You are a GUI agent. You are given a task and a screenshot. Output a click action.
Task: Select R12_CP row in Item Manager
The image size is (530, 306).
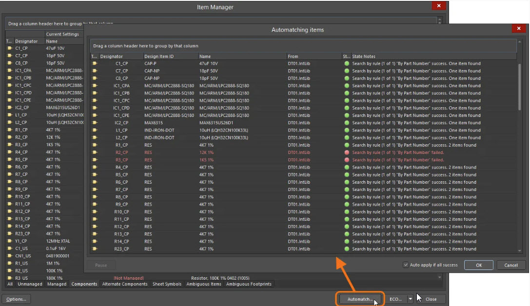45,211
